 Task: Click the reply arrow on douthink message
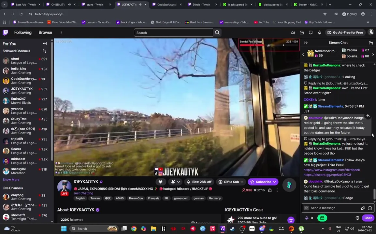point(368,116)
